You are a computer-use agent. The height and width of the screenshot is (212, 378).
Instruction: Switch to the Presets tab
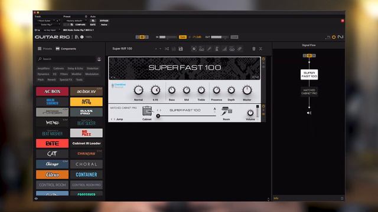tap(45, 48)
